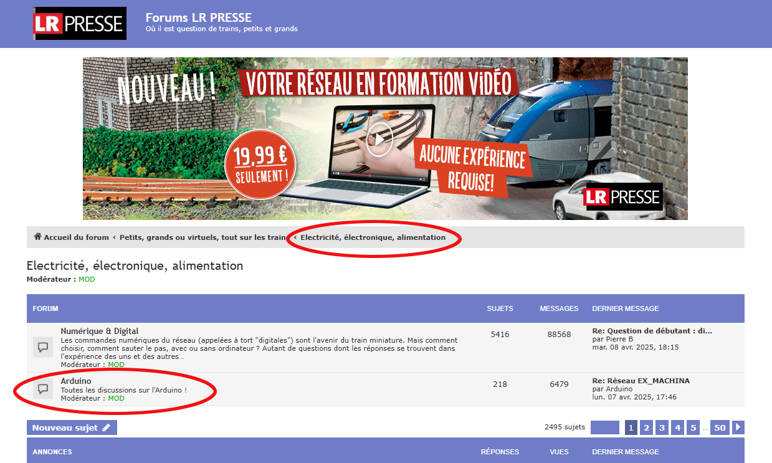Click the green MOD moderator link under page title
Image resolution: width=772 pixels, height=463 pixels.
[87, 279]
